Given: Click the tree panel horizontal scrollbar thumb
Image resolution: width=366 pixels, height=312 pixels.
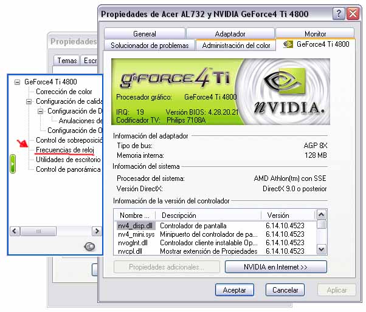Looking at the screenshot, I should [x=38, y=231].
